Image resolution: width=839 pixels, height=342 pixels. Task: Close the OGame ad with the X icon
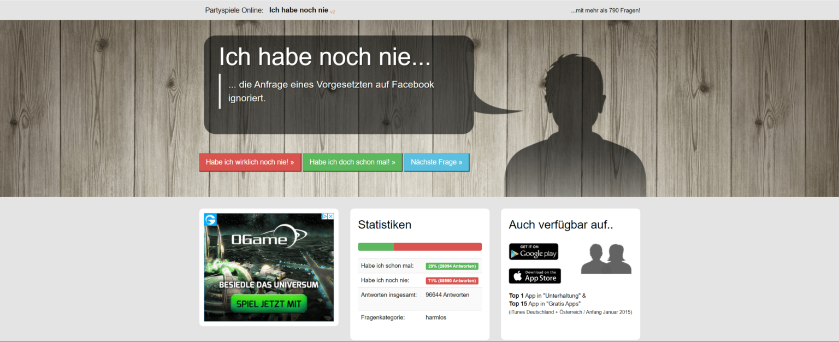click(330, 216)
